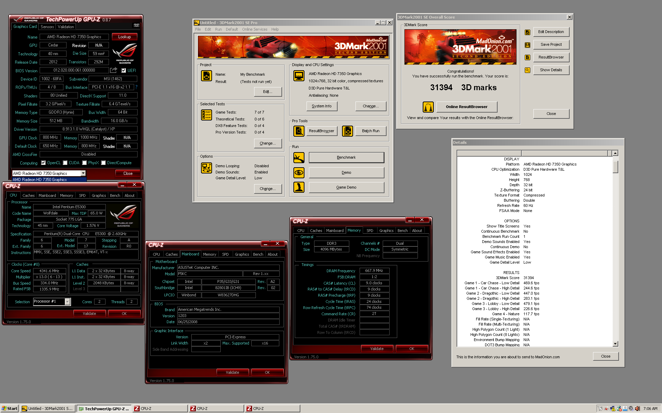Open Online Services menu
The width and height of the screenshot is (662, 413).
[x=254, y=29]
